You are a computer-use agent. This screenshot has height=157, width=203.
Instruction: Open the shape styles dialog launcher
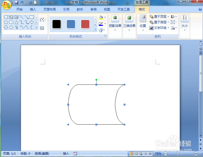click(x=105, y=36)
